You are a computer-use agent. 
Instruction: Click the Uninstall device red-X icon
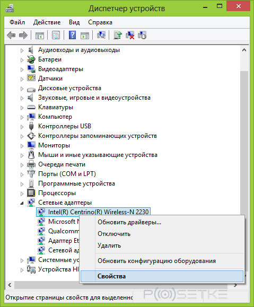pos(130,35)
